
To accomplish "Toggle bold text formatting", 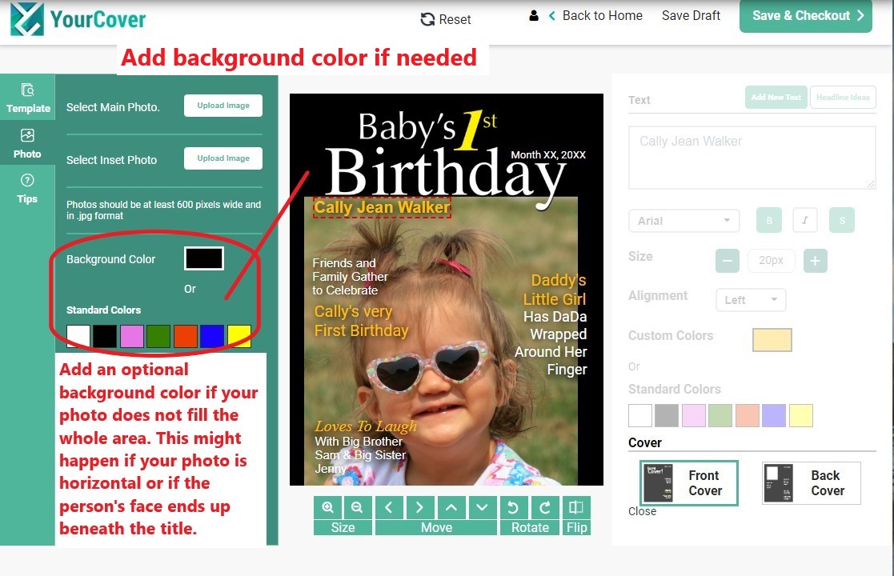I will click(x=768, y=220).
